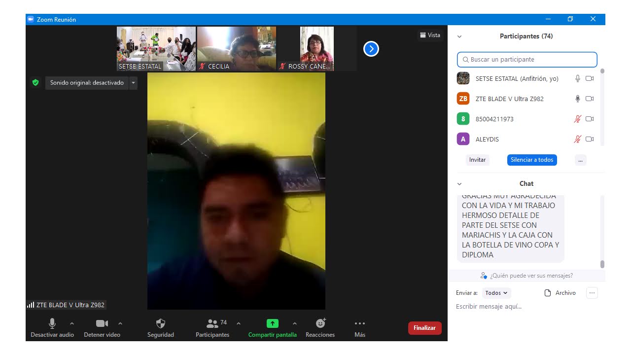Click the participants list scrollbar
Screen dimensions: 631x355
(602, 107)
